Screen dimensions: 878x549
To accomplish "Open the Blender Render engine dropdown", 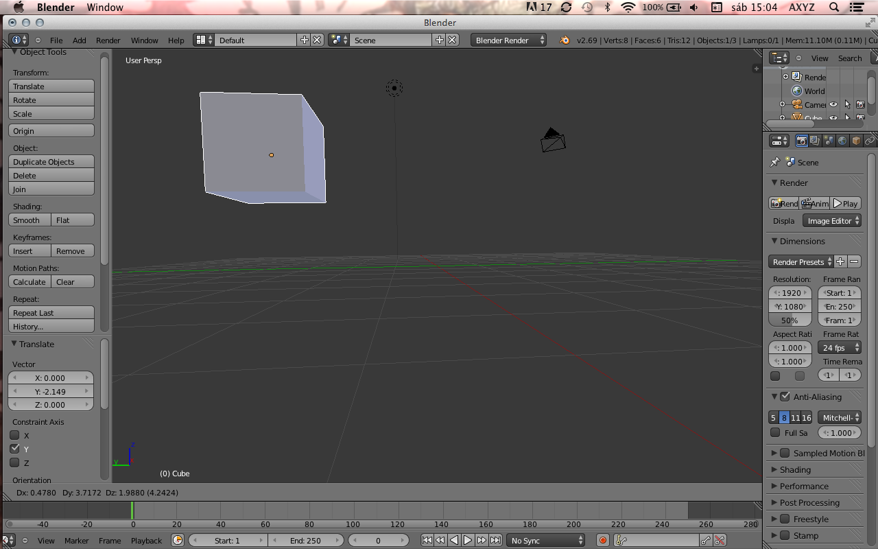I will click(x=508, y=40).
